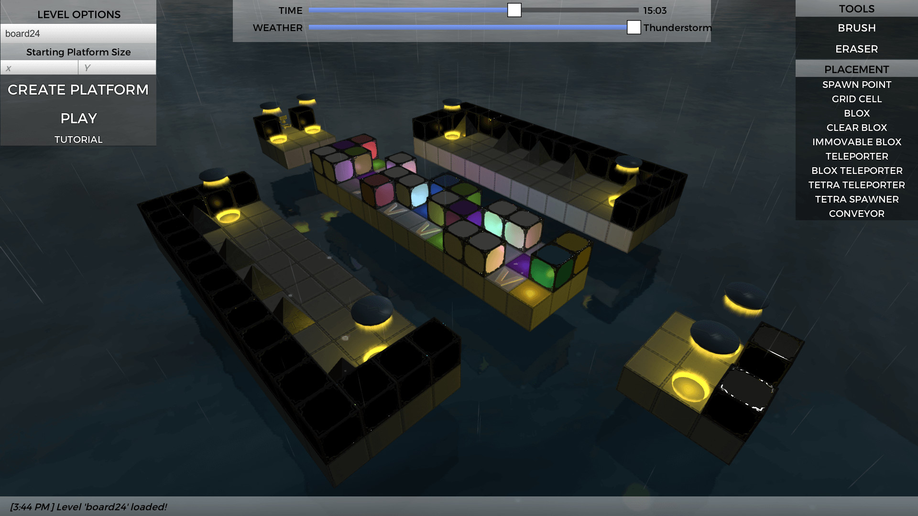Click the Placement category header

coord(857,69)
